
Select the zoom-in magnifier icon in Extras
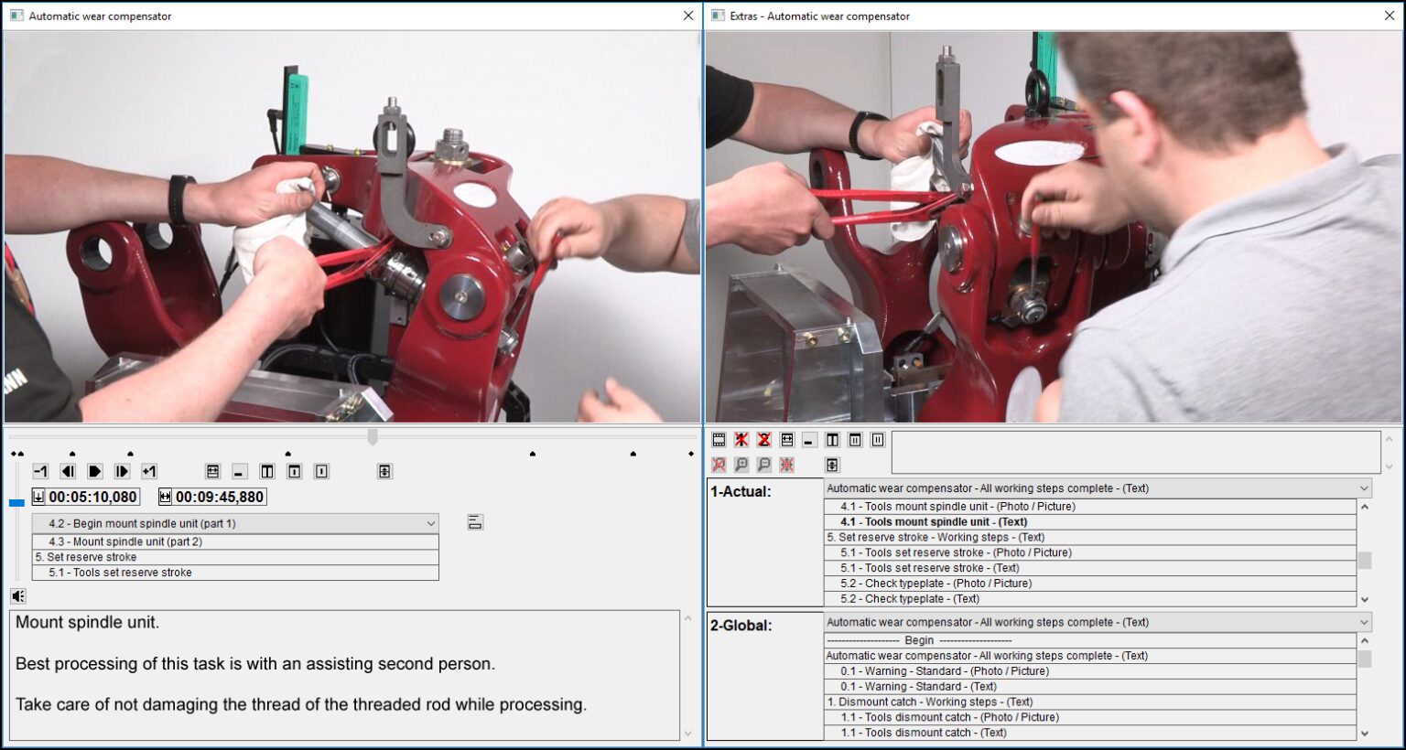click(741, 464)
